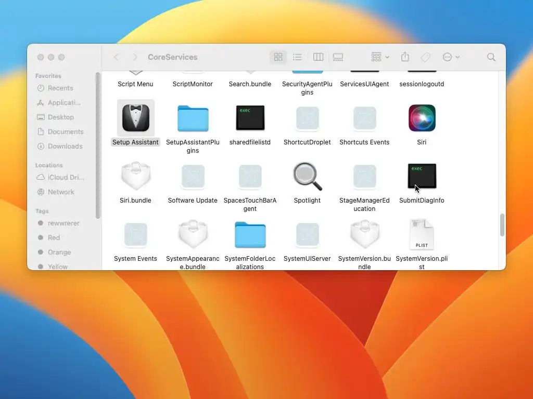The width and height of the screenshot is (533, 399).
Task: Click the SecurityAgentPlugins label
Action: pos(307,88)
